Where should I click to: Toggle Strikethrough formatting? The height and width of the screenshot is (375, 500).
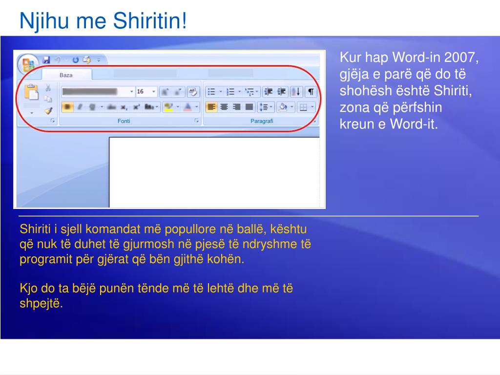[x=111, y=107]
